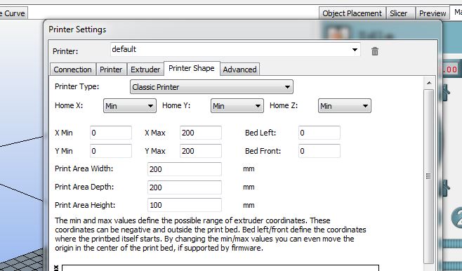Click the X Max input field
The width and height of the screenshot is (462, 271).
(201, 133)
